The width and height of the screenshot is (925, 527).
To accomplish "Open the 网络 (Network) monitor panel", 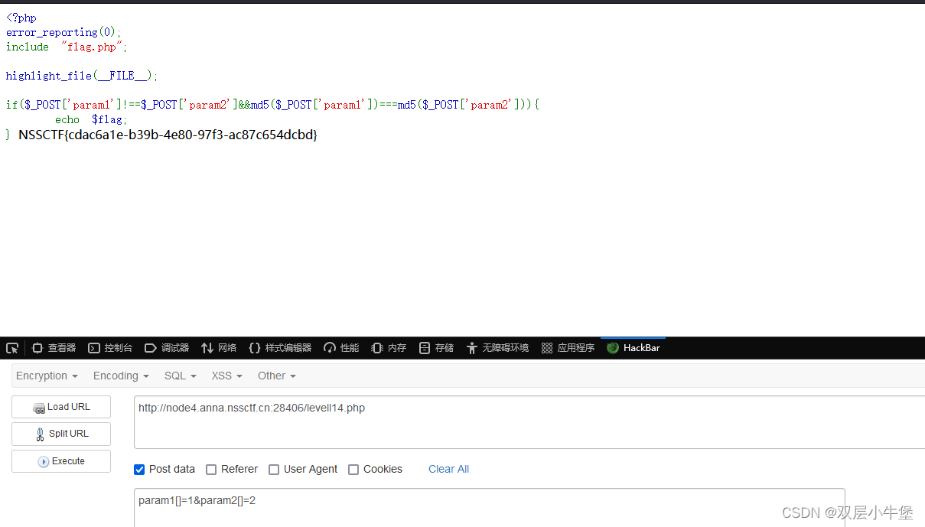I will point(218,347).
